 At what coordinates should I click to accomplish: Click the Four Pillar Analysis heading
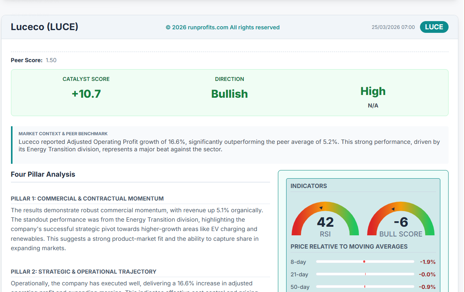tap(43, 174)
